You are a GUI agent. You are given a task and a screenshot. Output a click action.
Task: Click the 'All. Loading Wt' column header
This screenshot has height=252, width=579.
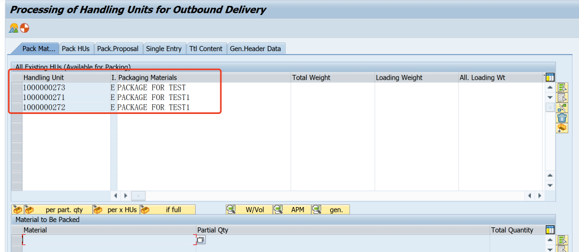point(501,78)
